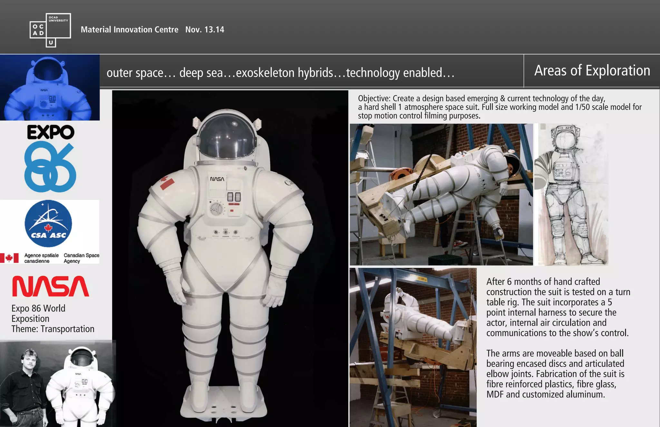Open the suit-on-wooden-rig photo

coord(441,194)
